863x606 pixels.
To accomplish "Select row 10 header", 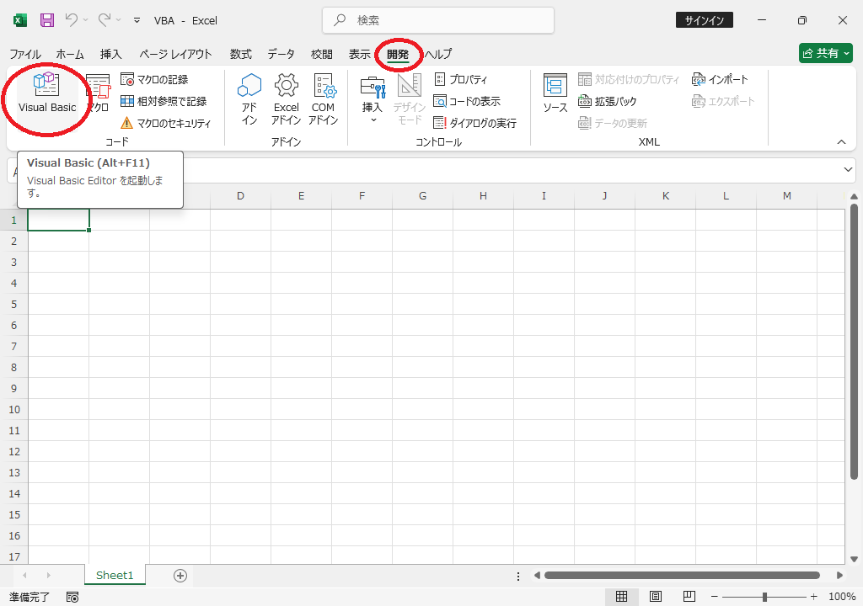I will [x=14, y=409].
